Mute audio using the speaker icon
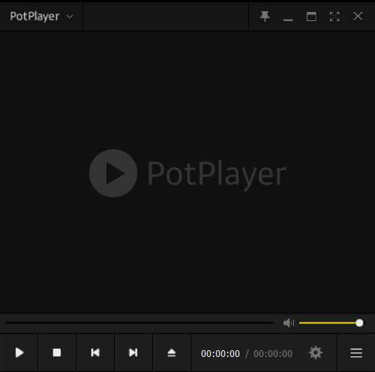The height and width of the screenshot is (372, 375). click(x=289, y=323)
